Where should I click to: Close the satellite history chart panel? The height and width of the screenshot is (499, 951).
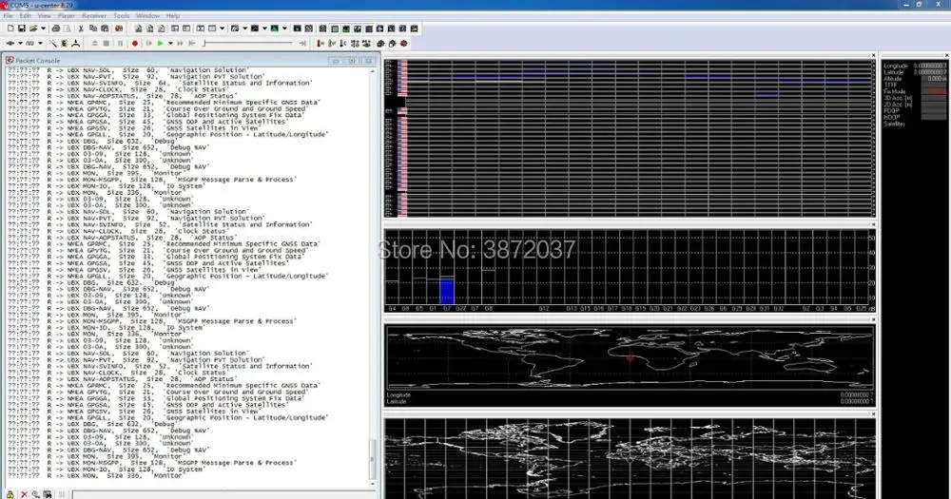click(x=873, y=56)
